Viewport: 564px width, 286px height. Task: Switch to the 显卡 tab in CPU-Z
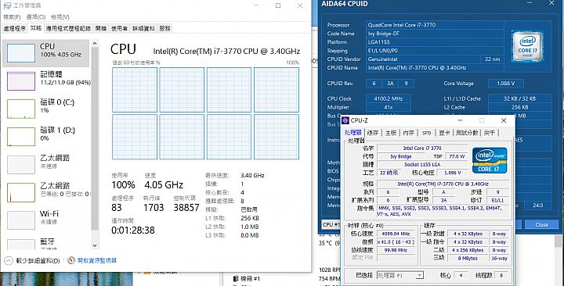coord(445,133)
